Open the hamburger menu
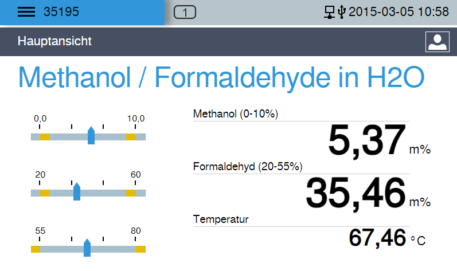 (x=26, y=12)
